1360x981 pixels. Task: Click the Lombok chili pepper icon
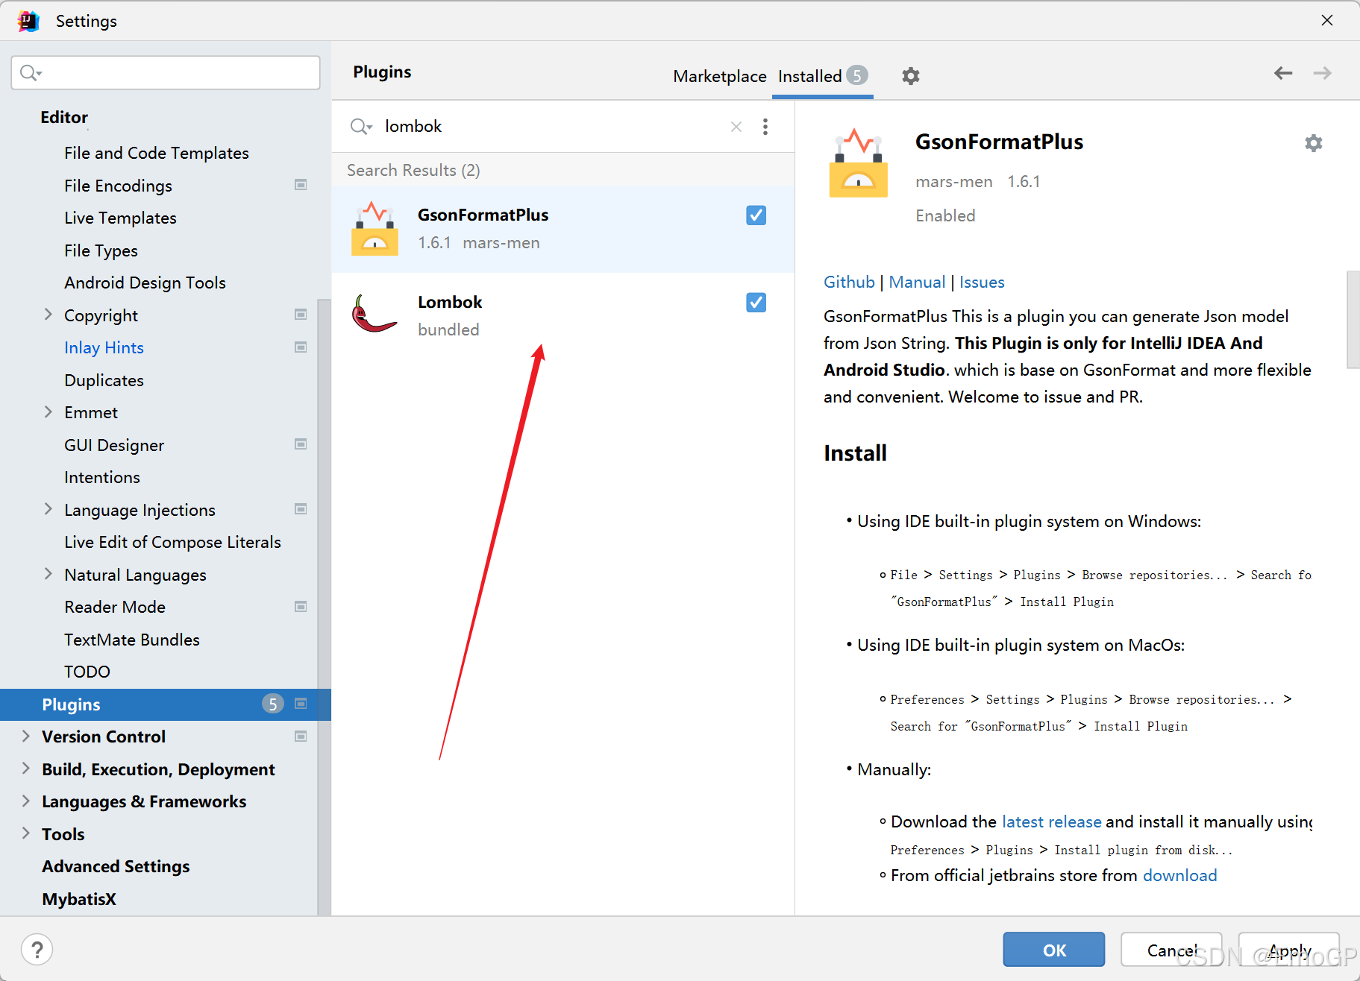click(x=374, y=315)
